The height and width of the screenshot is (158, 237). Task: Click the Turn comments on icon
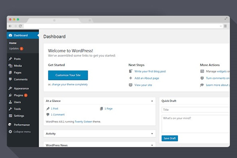coord(202,78)
